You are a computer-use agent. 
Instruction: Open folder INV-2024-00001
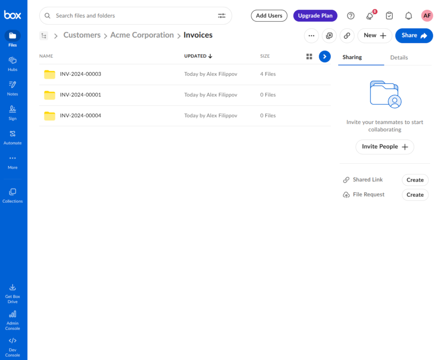coord(80,95)
